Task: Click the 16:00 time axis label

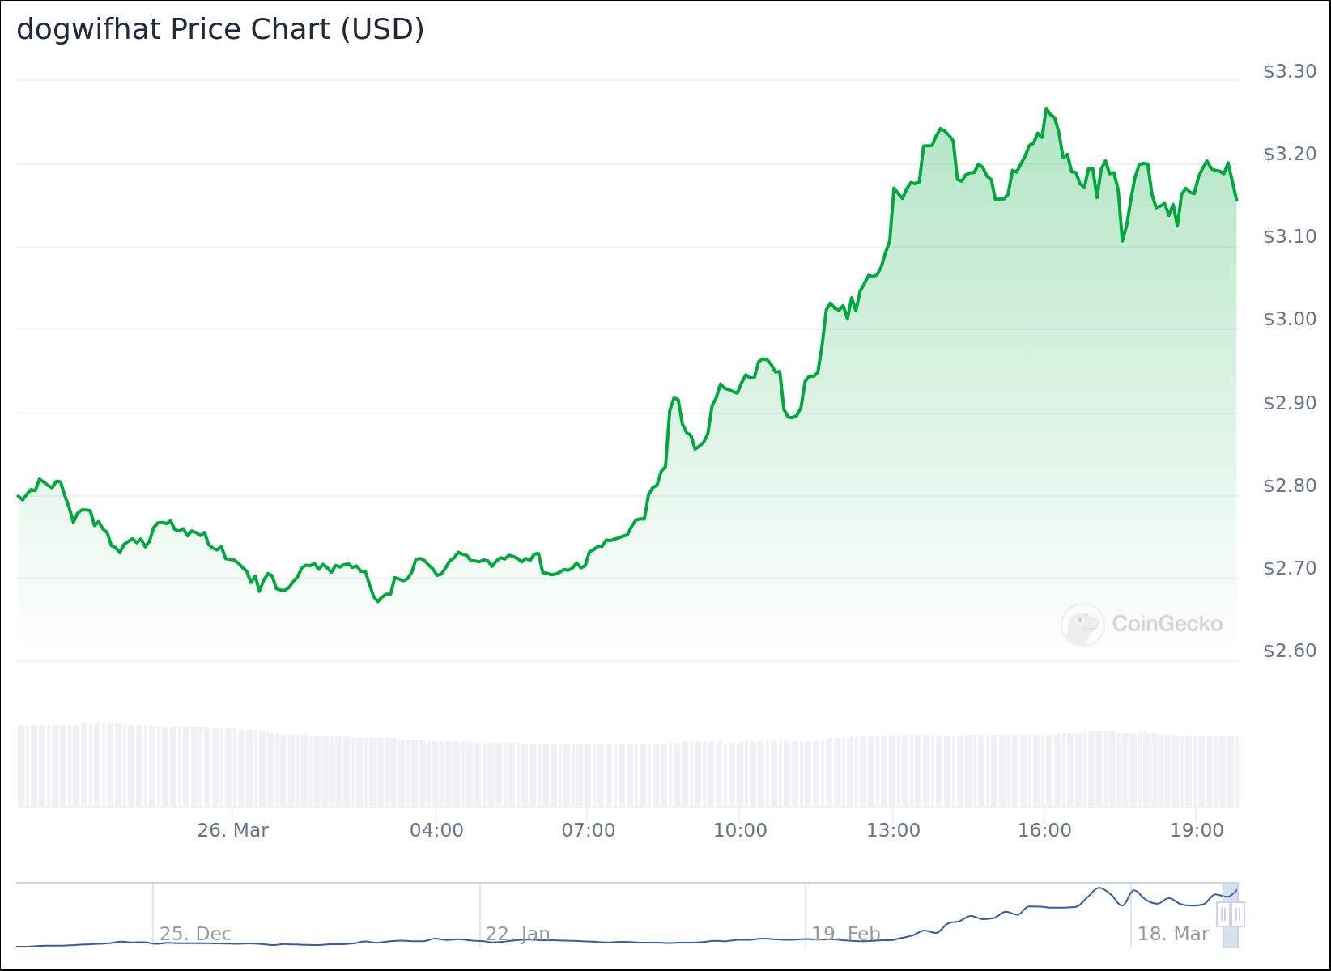Action: 1044,830
